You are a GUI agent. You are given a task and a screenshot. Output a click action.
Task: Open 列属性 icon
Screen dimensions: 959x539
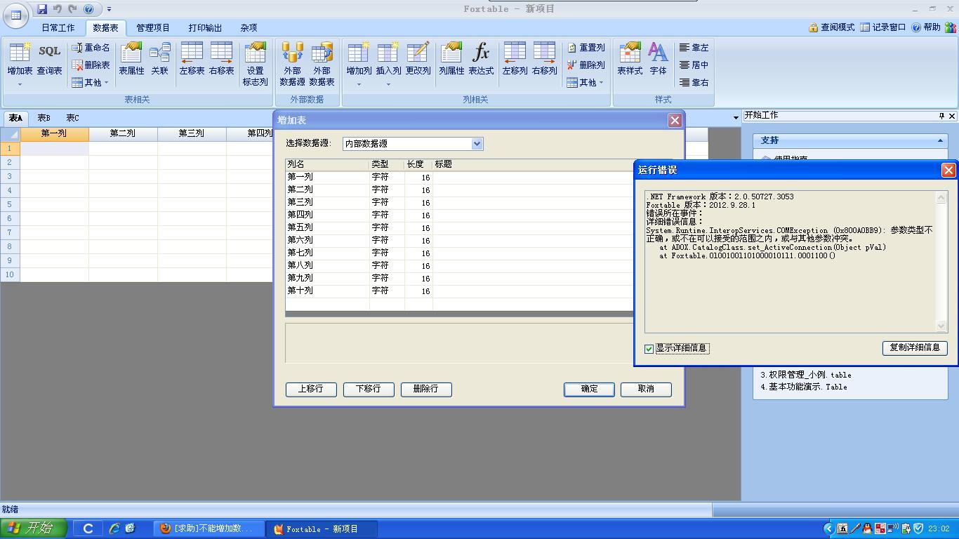[451, 59]
